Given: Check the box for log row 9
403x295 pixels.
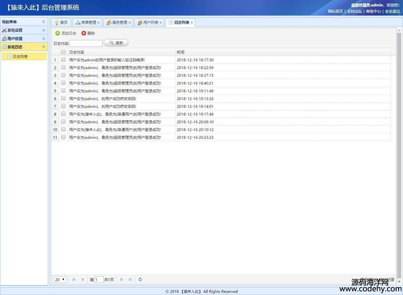Looking at the screenshot, I should tap(63, 121).
